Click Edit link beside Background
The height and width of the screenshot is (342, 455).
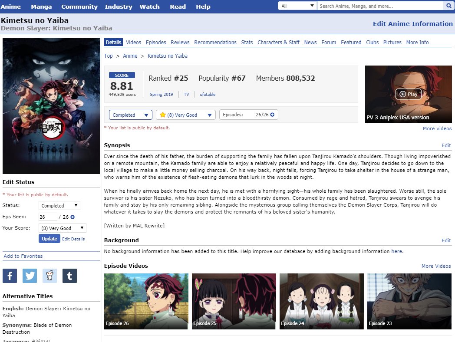(446, 240)
